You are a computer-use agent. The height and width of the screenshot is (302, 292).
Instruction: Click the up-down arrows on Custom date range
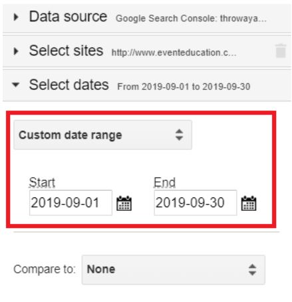point(179,135)
